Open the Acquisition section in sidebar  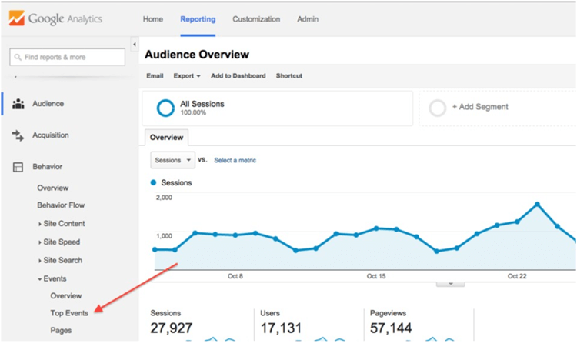[x=51, y=135]
